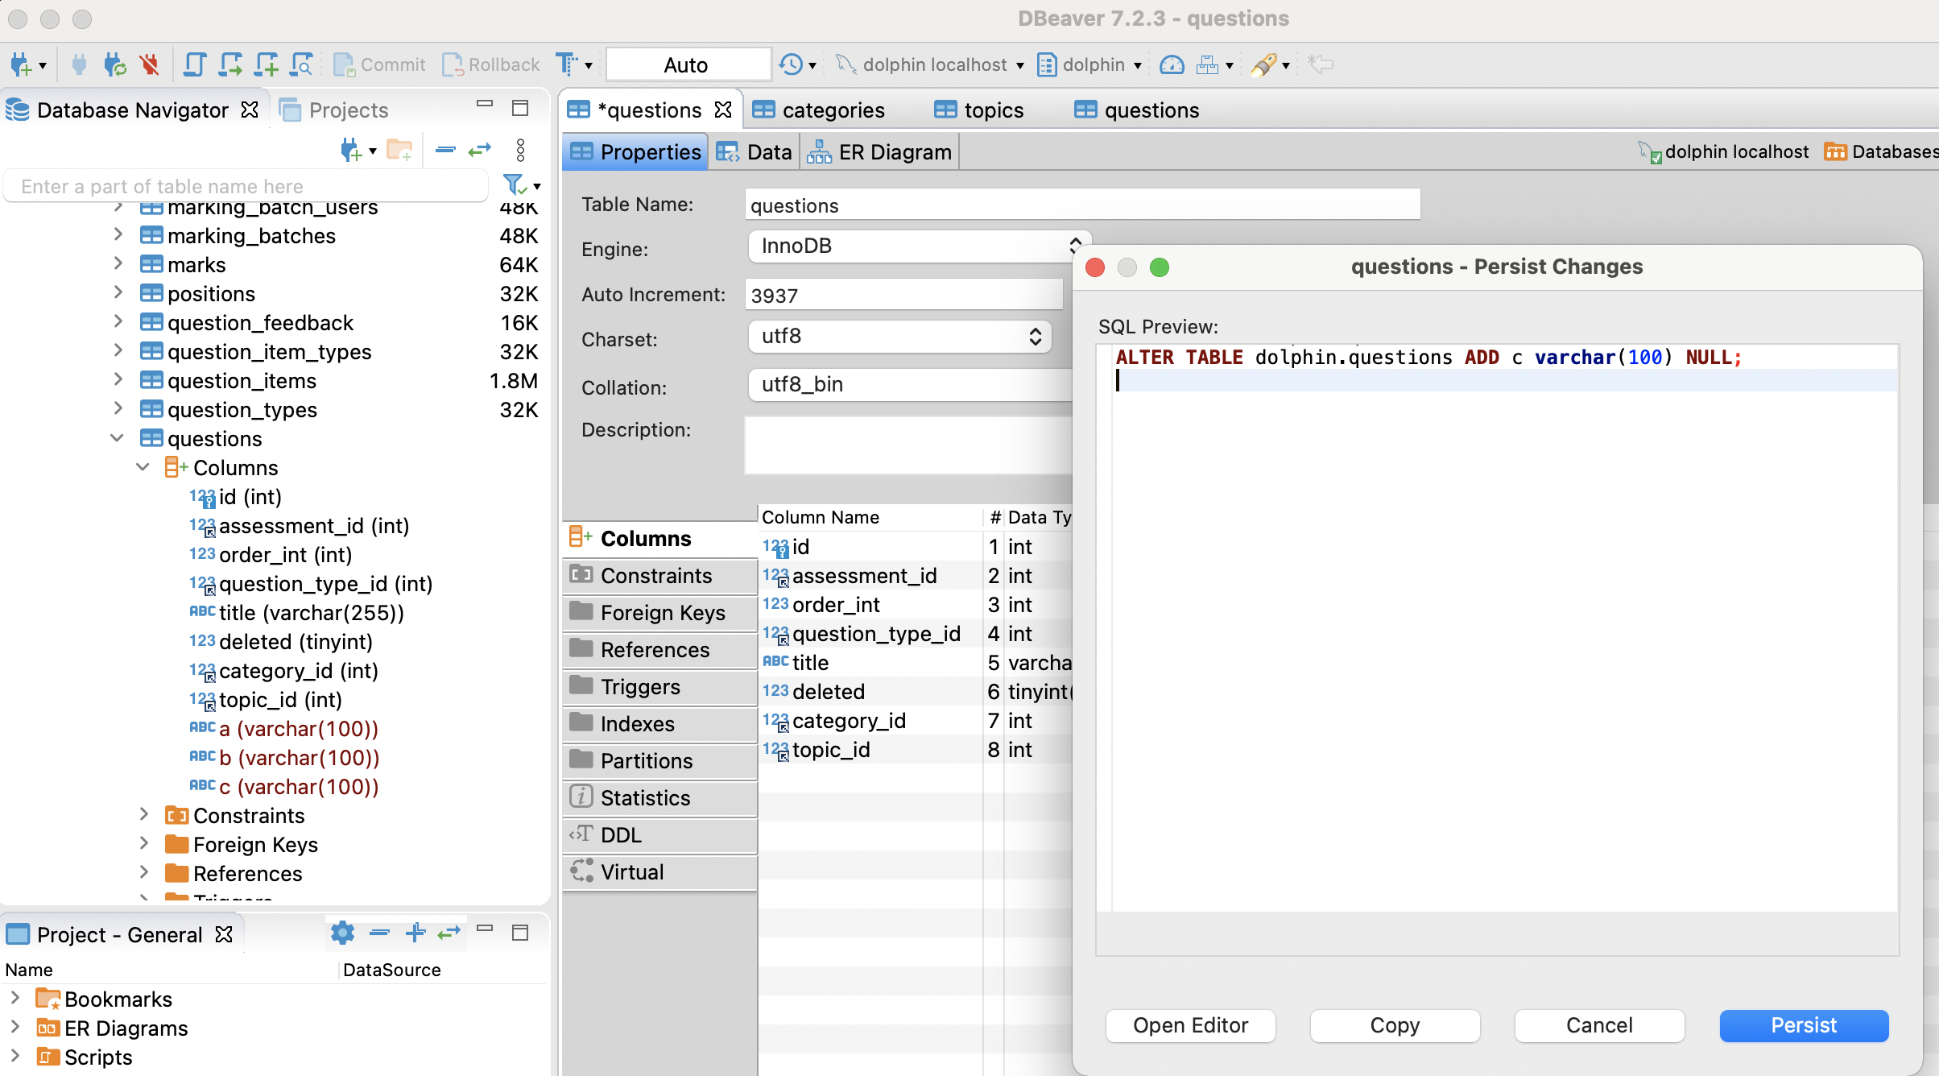The height and width of the screenshot is (1076, 1939).
Task: Click Link with editor arrows in Navigator
Action: pyautogui.click(x=480, y=150)
